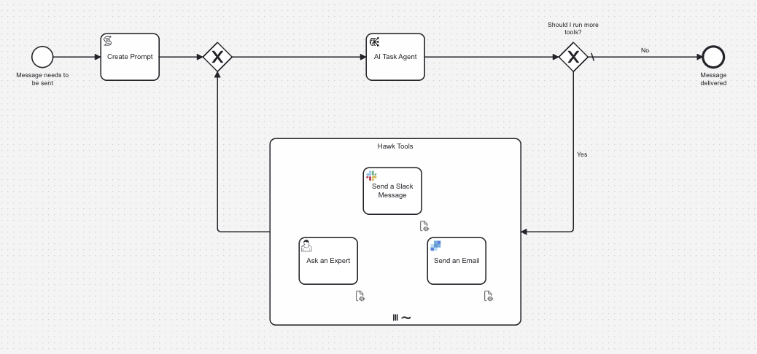757x354 pixels.
Task: Click 'Message needs to be sent' label
Action: pos(42,79)
